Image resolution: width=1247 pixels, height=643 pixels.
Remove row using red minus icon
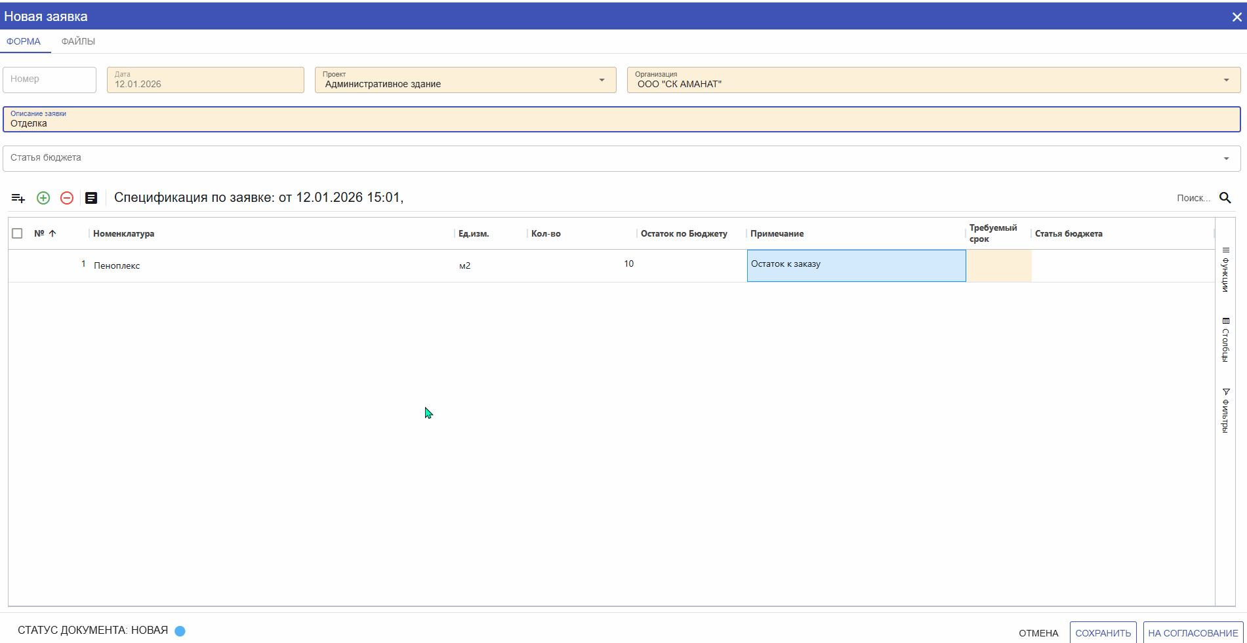coord(67,198)
